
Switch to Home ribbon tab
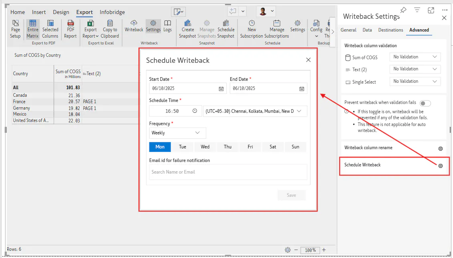(18, 12)
